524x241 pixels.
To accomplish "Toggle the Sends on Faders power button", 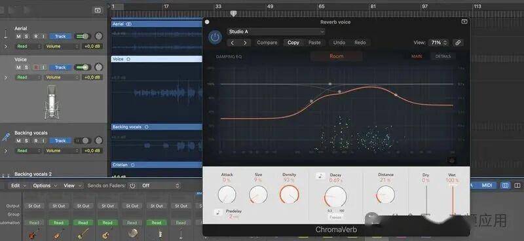I will click(132, 185).
